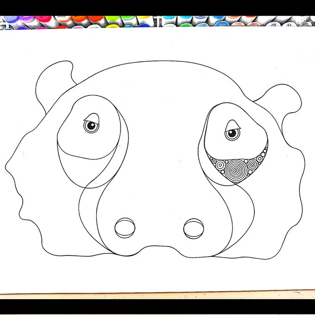Click the gray marker cap labeled C3
Viewport: 315px width, 315px height.
pos(273,25)
